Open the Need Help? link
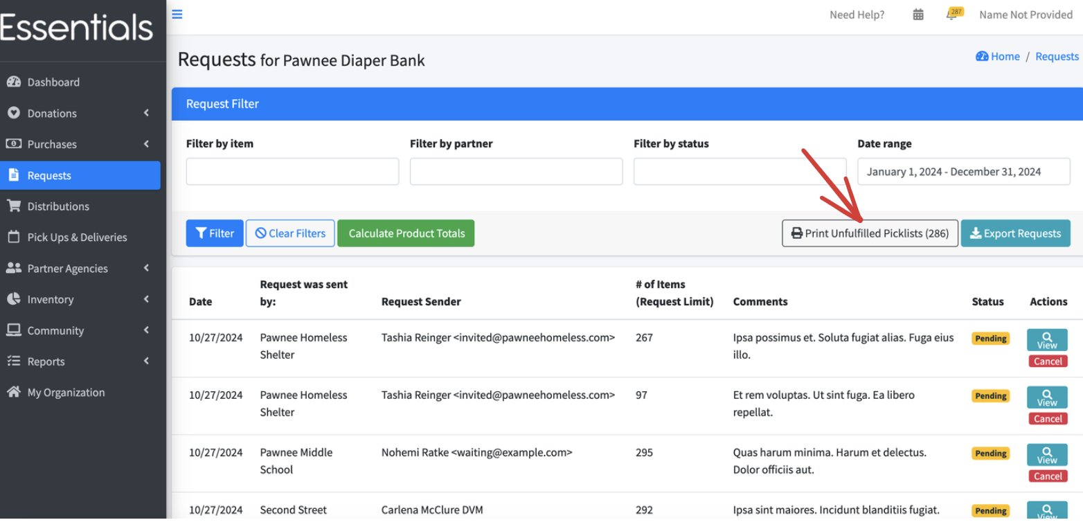Screen dimensions: 1083x529 [857, 15]
